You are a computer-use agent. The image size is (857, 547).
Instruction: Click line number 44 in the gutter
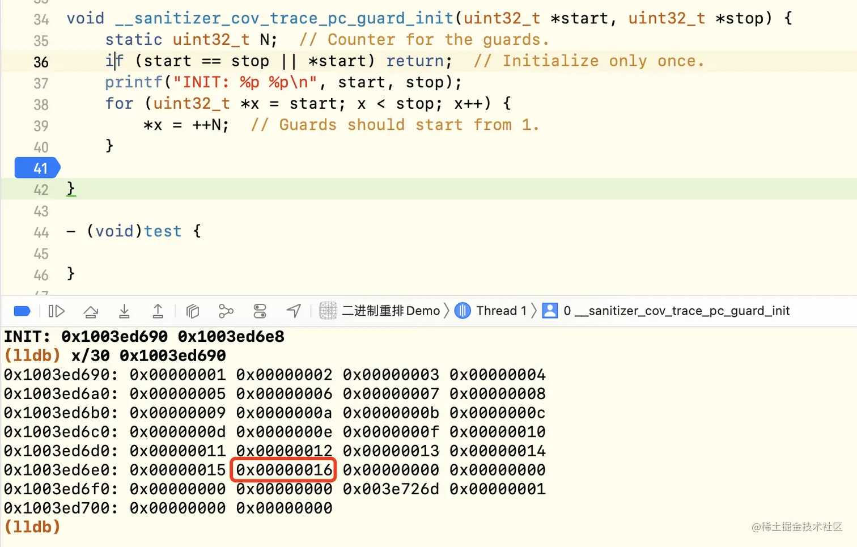tap(41, 232)
